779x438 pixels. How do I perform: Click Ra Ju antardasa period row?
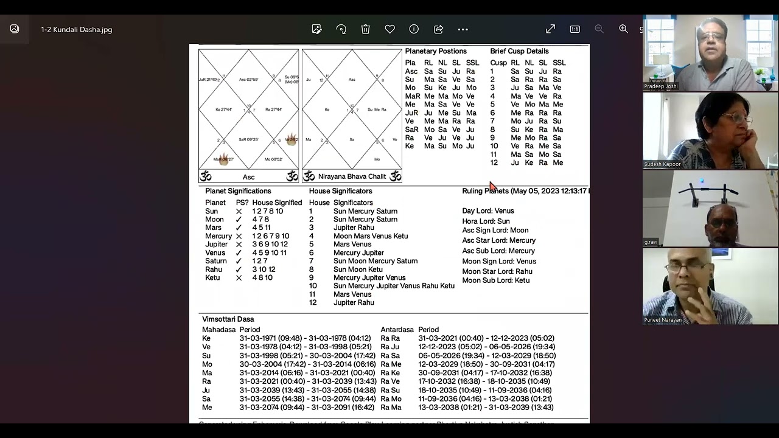coord(467,347)
